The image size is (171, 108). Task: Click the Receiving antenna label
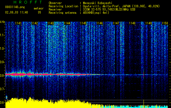point(63,13)
